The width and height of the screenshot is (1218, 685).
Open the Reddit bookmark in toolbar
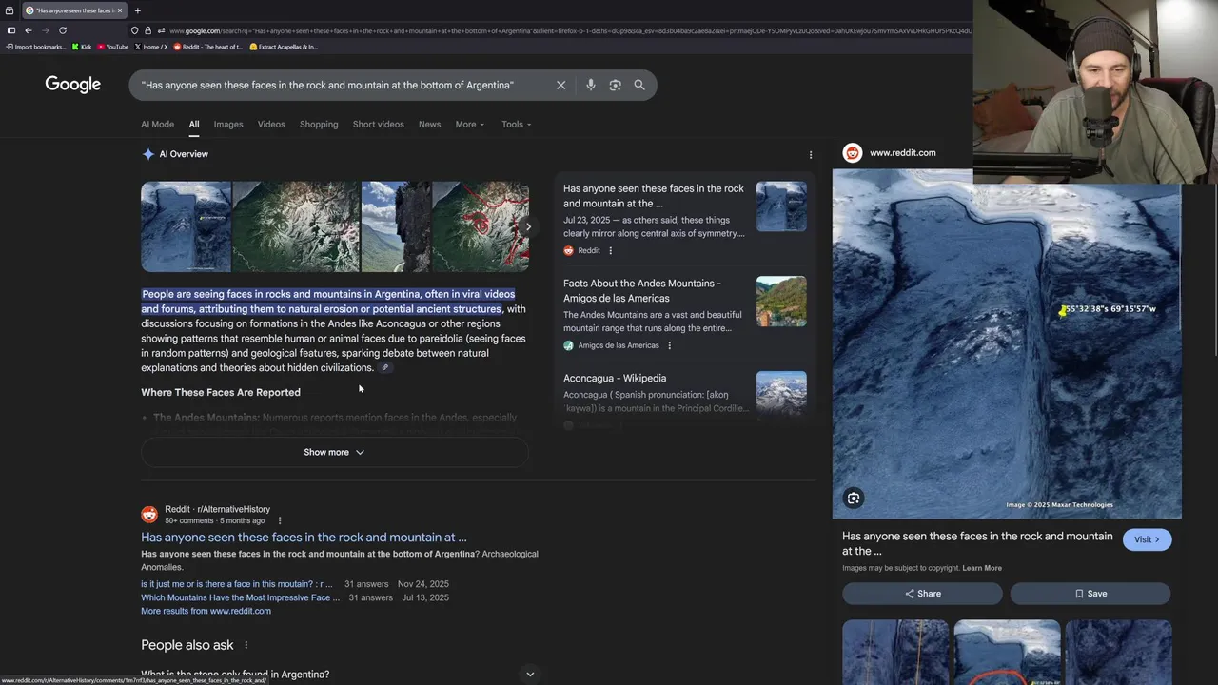click(207, 47)
